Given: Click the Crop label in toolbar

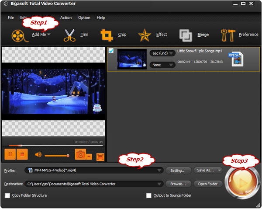Looking at the screenshot, I should [122, 35].
